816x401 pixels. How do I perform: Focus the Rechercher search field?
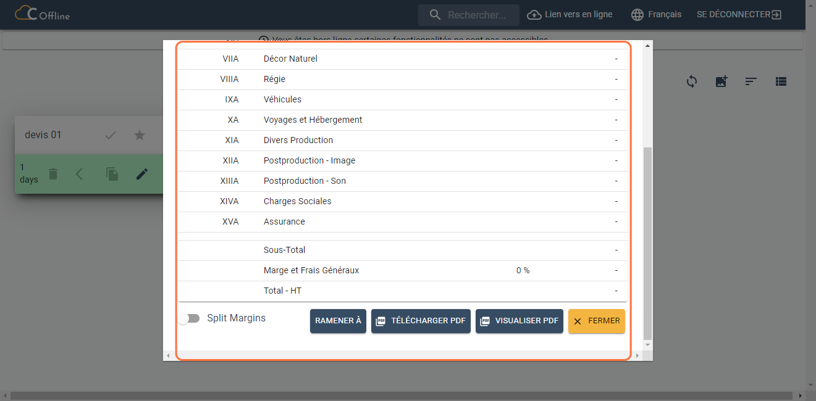(469, 15)
